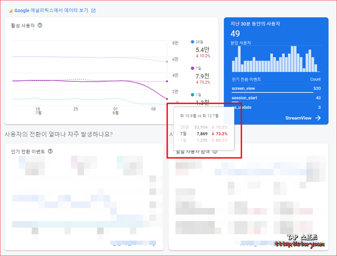
Task: Select the purple 7일 legend dot
Action: [x=192, y=68]
